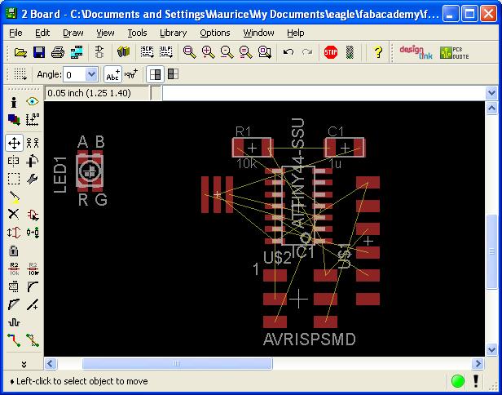Open the Options menu
The width and height of the screenshot is (502, 395).
pyautogui.click(x=215, y=33)
